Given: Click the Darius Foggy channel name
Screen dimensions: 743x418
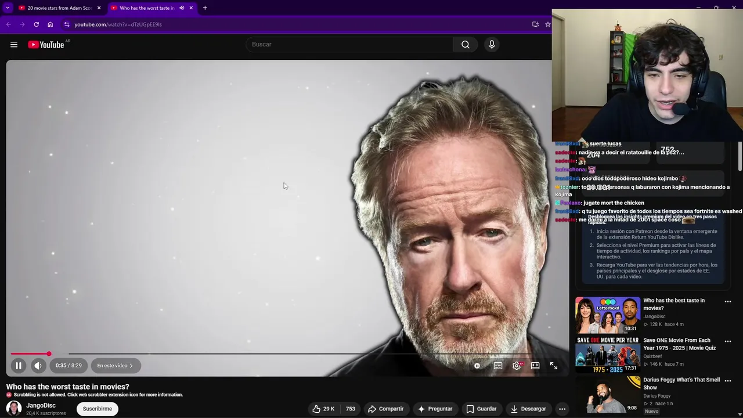Looking at the screenshot, I should point(657,396).
